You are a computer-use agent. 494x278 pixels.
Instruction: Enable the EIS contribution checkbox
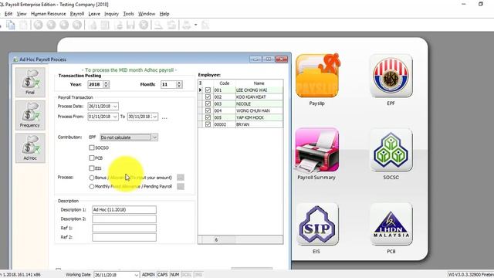pyautogui.click(x=92, y=168)
